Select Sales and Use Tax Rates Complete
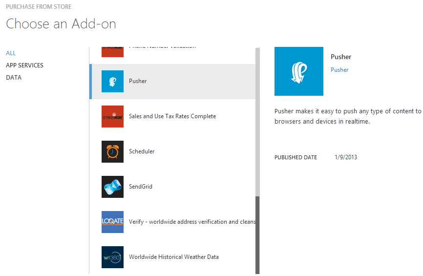Screen dimensions: 423x276 click(172, 116)
